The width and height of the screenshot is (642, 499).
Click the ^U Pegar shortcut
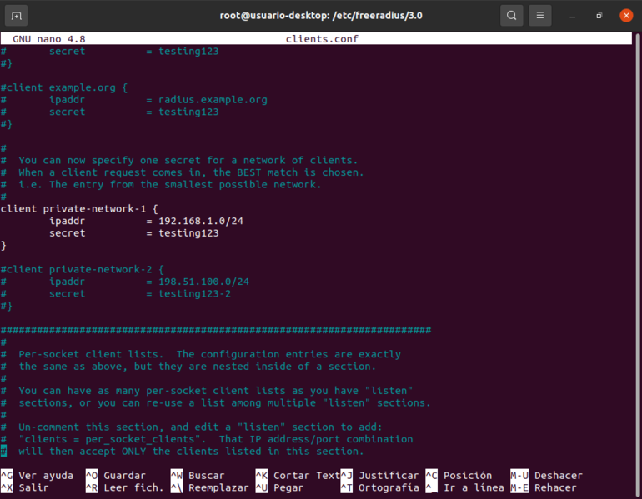point(279,487)
